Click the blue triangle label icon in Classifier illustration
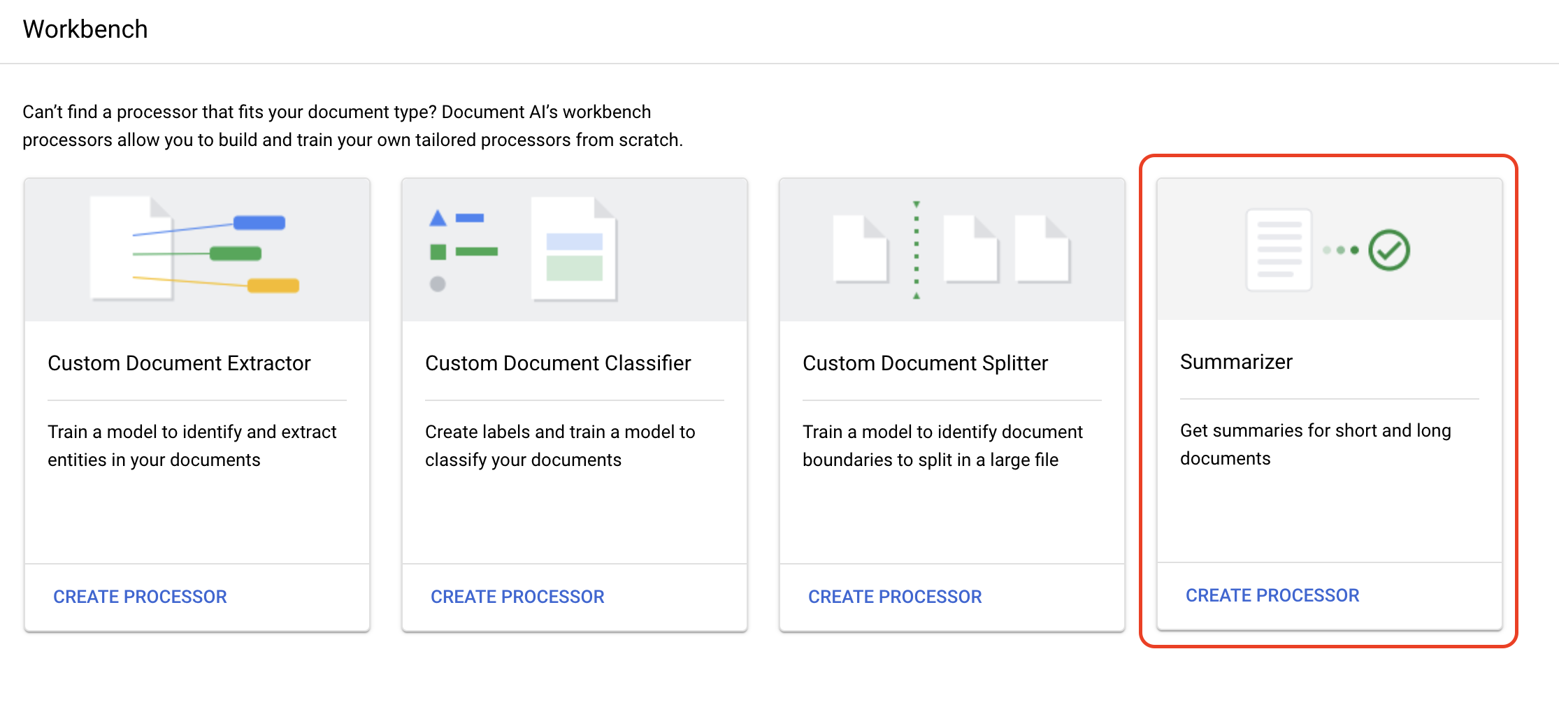Image resolution: width=1559 pixels, height=714 pixels. pos(438,218)
